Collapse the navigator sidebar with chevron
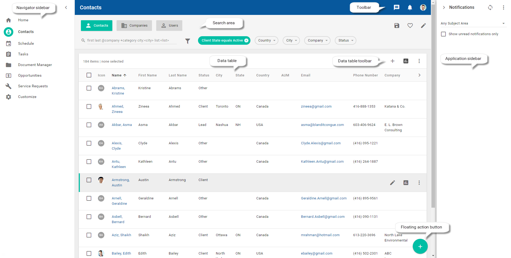Image resolution: width=511 pixels, height=258 pixels. pyautogui.click(x=66, y=7)
